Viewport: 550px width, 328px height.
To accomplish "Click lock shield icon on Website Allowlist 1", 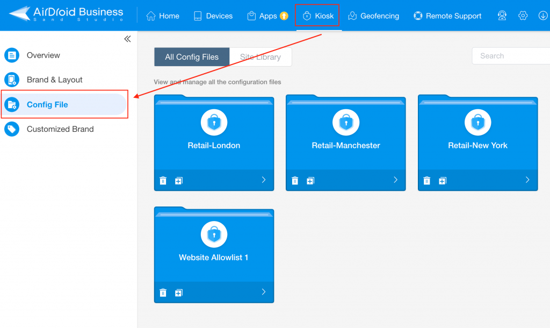I will 214,234.
